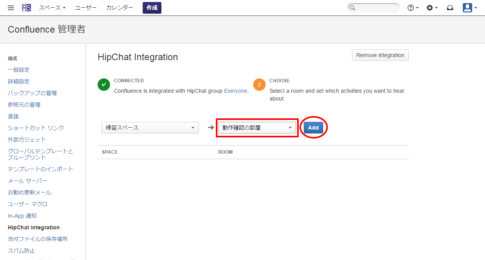Open the gear administration menu
Viewport: 485px width, 260px height.
pyautogui.click(x=432, y=8)
